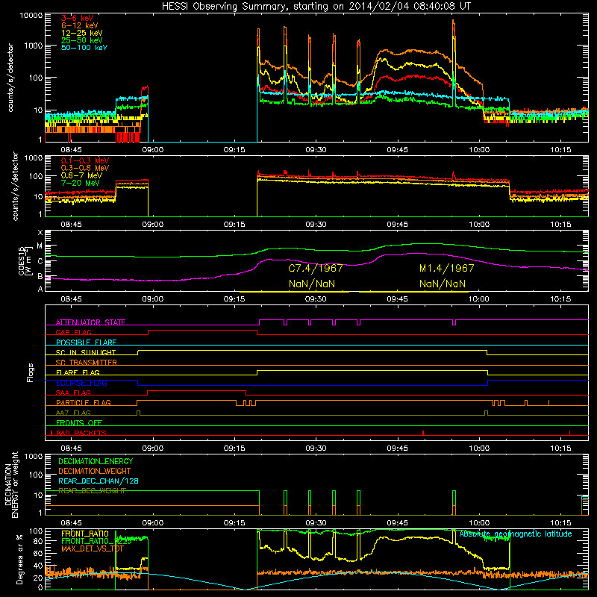The width and height of the screenshot is (597, 597).
Task: Select the MAX_DET_VS_TOT legend label
Action: 92,548
